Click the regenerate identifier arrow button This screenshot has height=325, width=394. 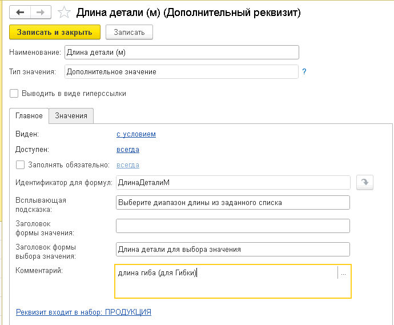click(364, 182)
